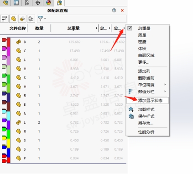193x174 pixels.
Task: Select 性能分析 menu entry
Action: click(146, 132)
